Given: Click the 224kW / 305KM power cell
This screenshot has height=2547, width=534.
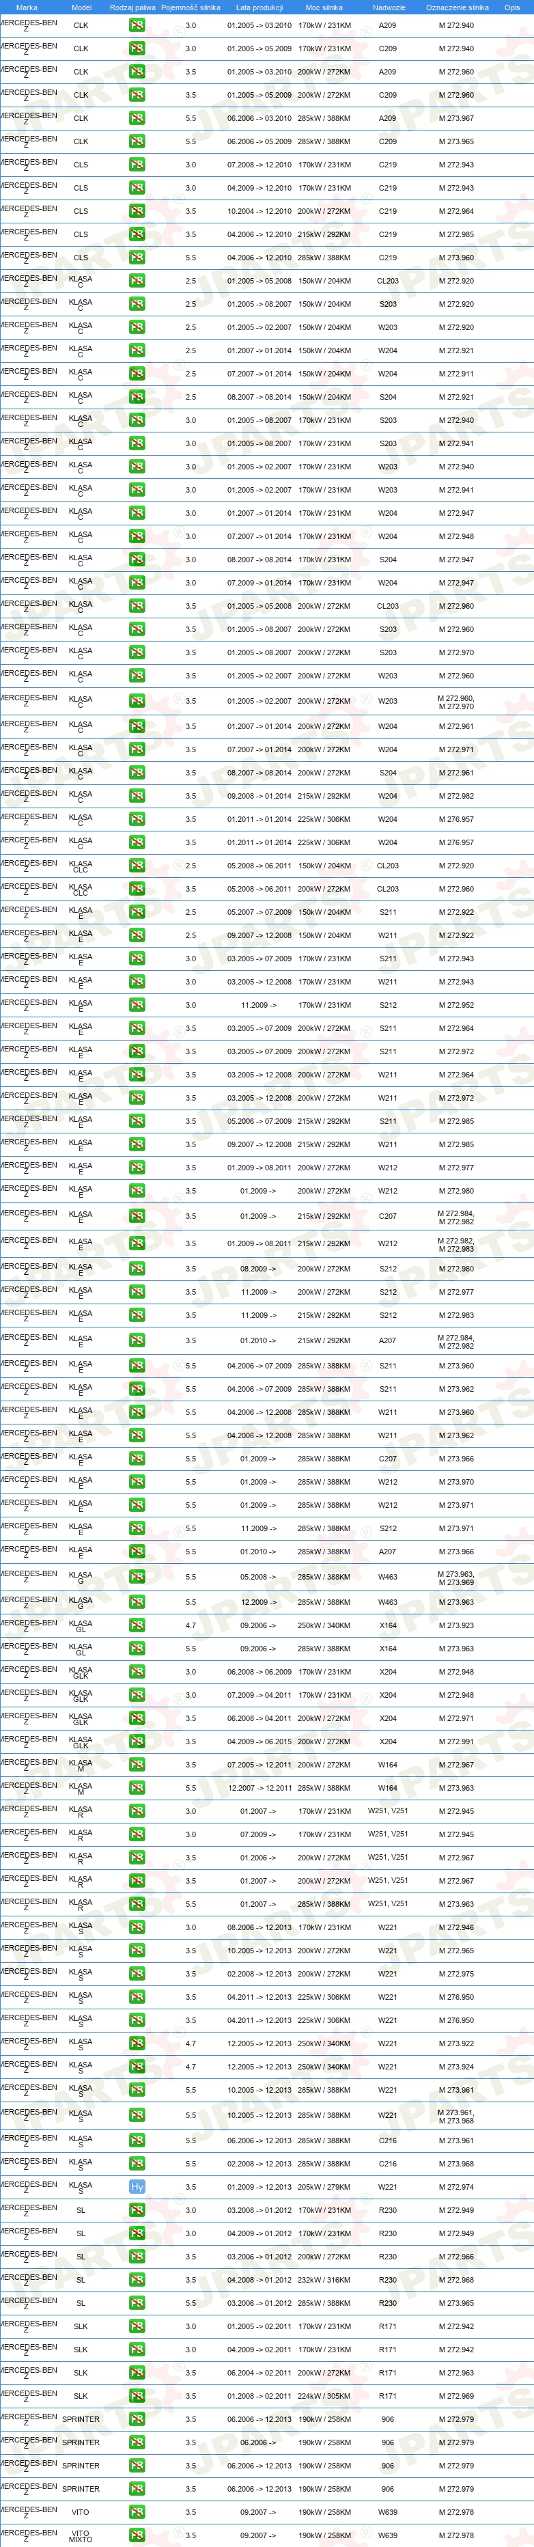Looking at the screenshot, I should point(324,2396).
